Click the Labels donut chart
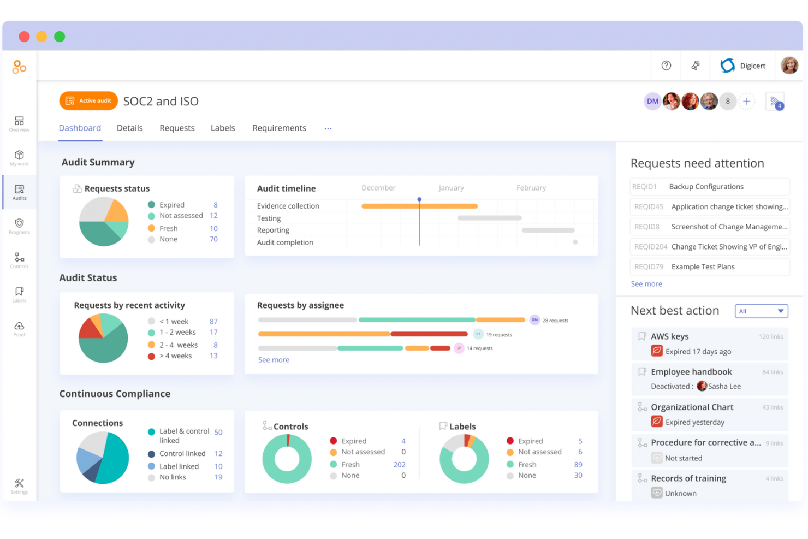Viewport: 808px width, 539px height. pyautogui.click(x=464, y=459)
